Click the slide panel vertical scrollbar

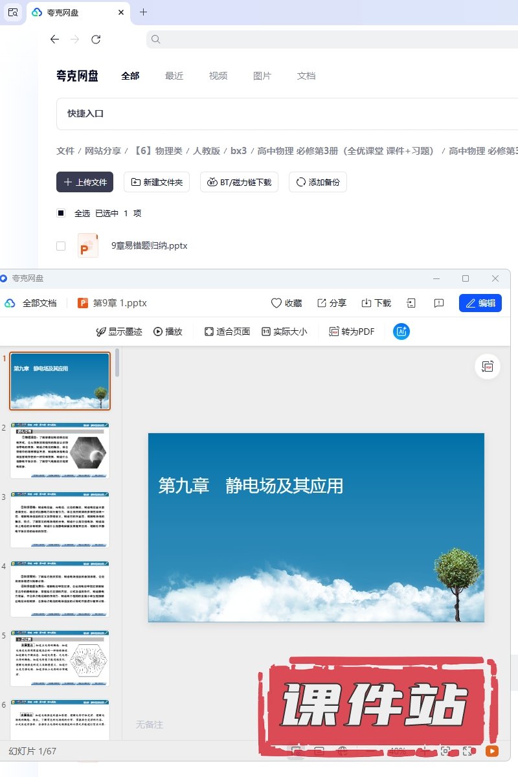pos(117,363)
